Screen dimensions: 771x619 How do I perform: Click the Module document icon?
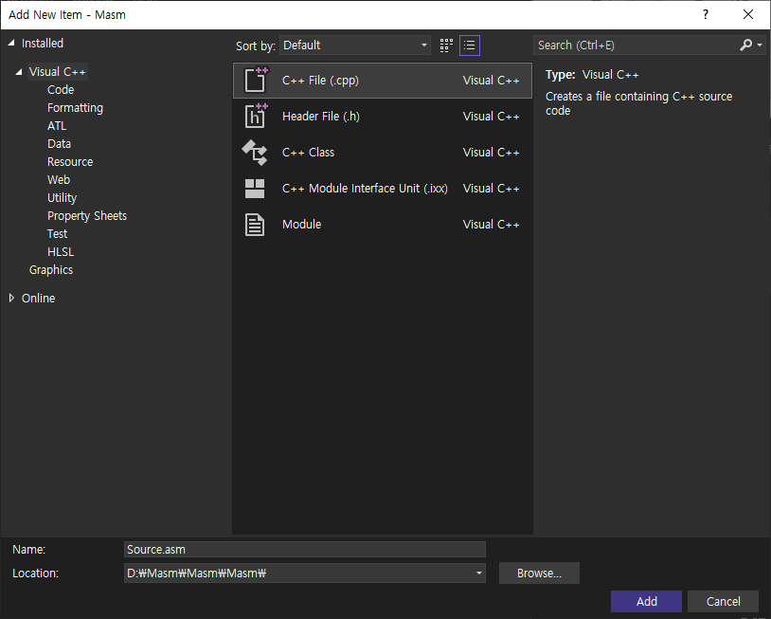(x=255, y=225)
